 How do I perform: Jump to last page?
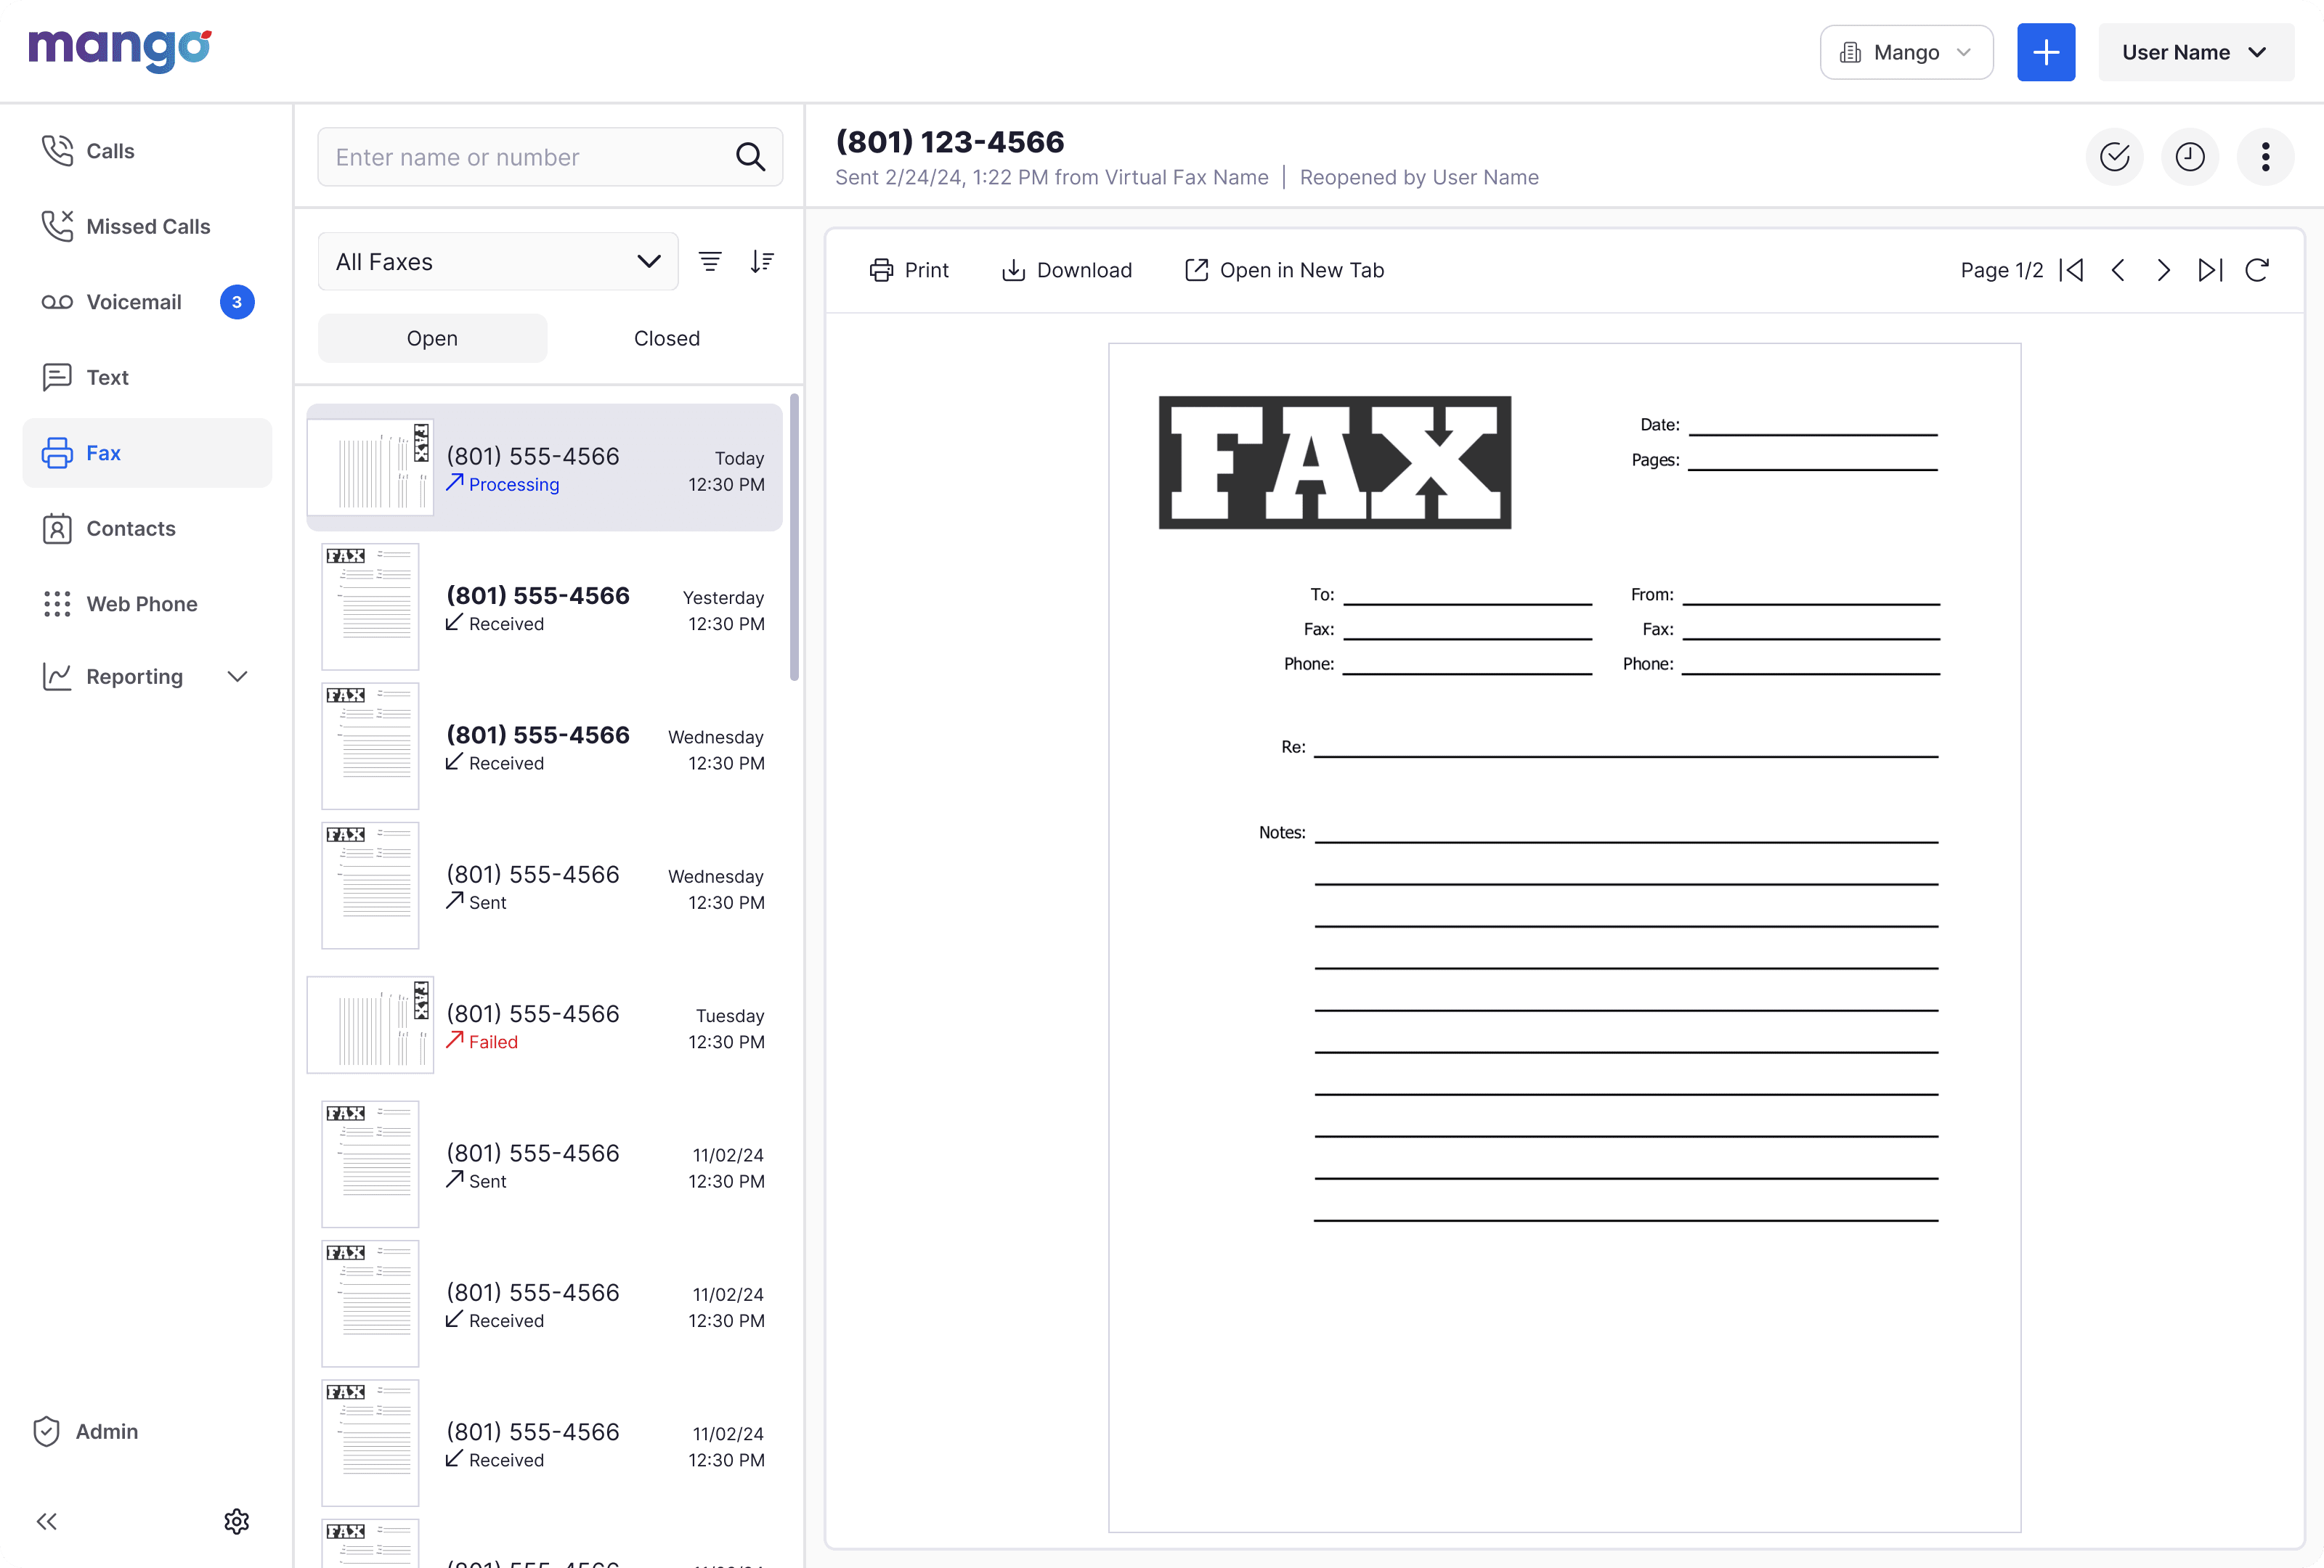point(2210,270)
